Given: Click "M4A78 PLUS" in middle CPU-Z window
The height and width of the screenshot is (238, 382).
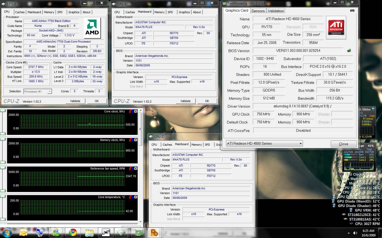Looking at the screenshot, I should tap(159, 27).
